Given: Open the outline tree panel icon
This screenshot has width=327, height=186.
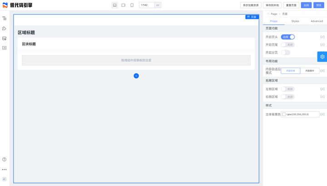Looking at the screenshot, I should pos(4,18).
